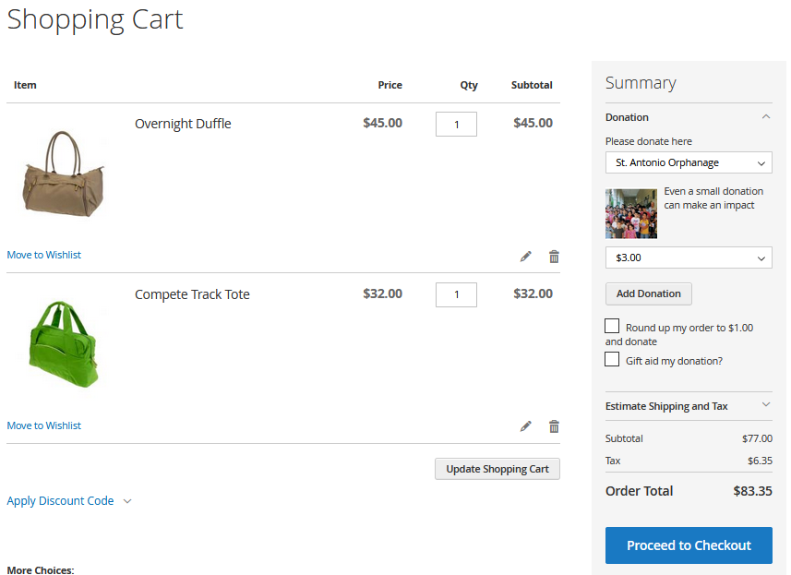Click the edit pencil for Compete Track Tote

tap(526, 426)
